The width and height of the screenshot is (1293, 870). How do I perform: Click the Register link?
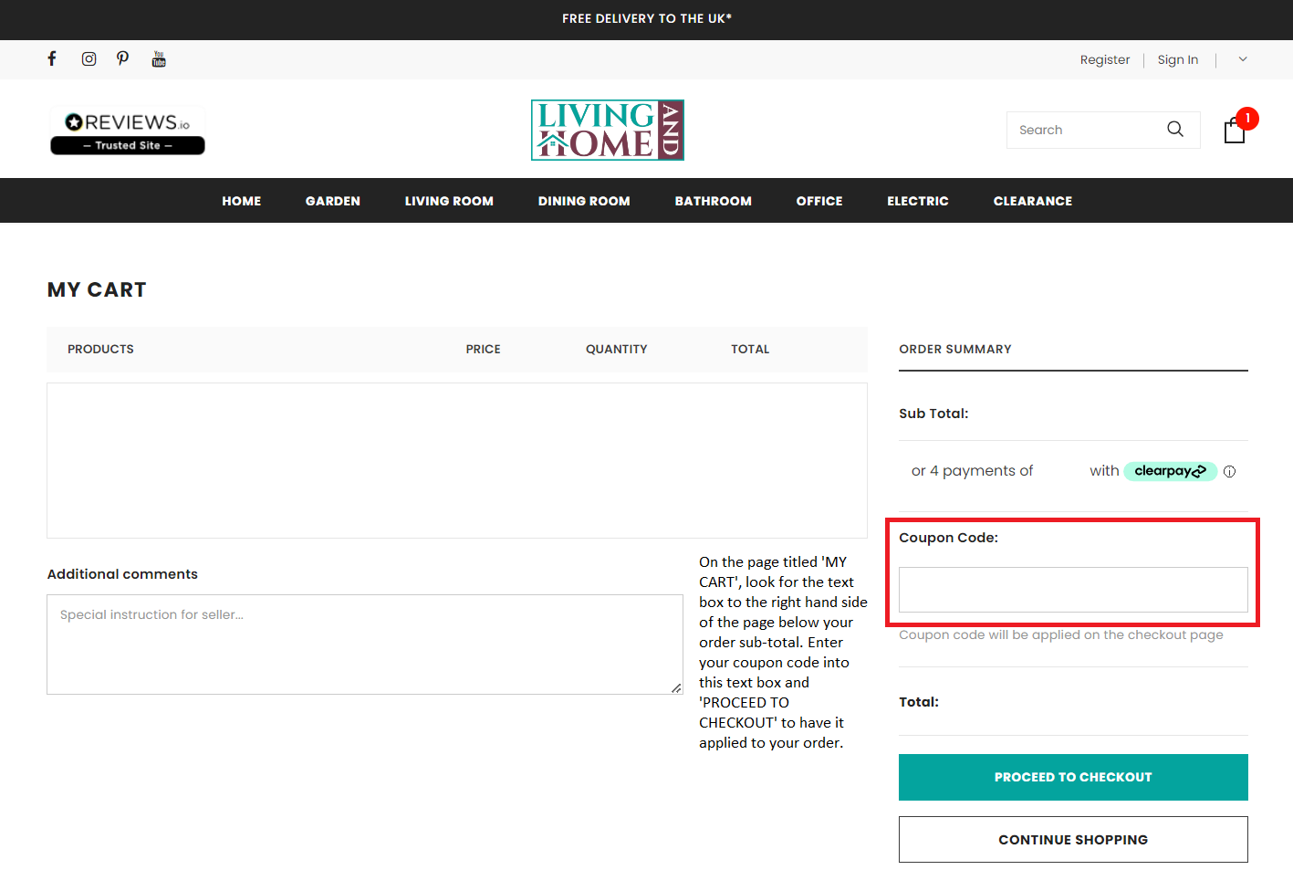[1105, 59]
